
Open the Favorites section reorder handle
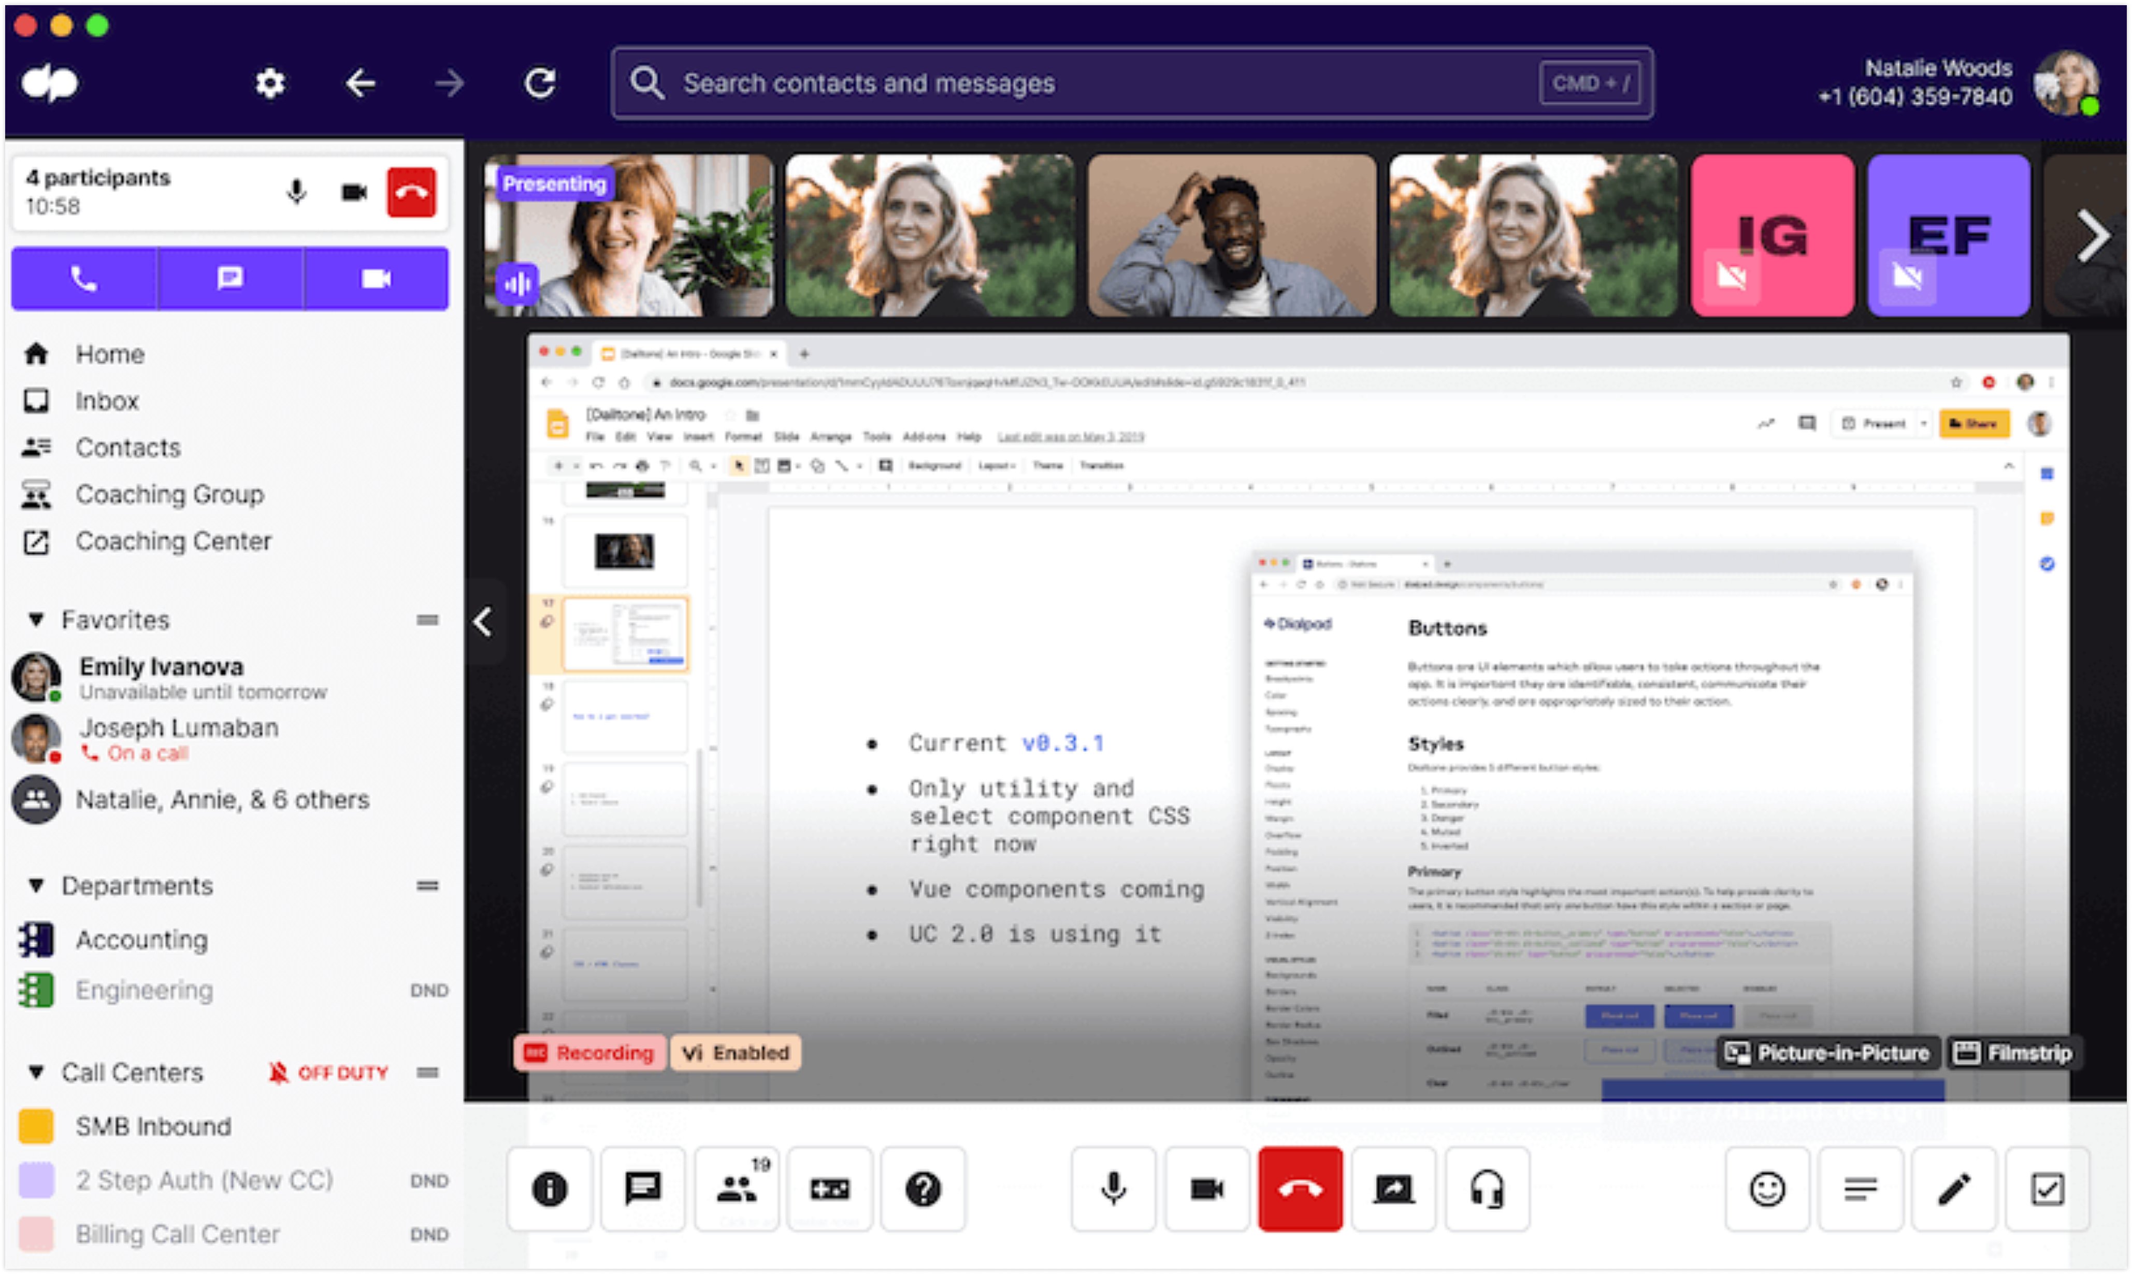pyautogui.click(x=427, y=620)
